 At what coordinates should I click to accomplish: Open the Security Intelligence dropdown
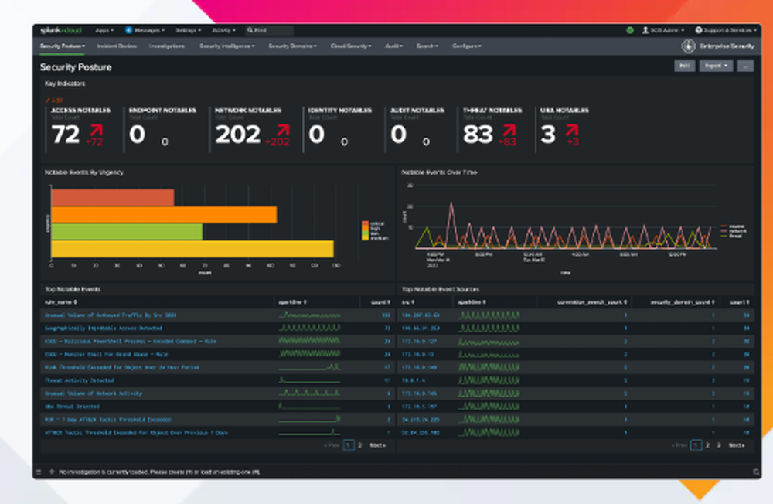pyautogui.click(x=227, y=46)
